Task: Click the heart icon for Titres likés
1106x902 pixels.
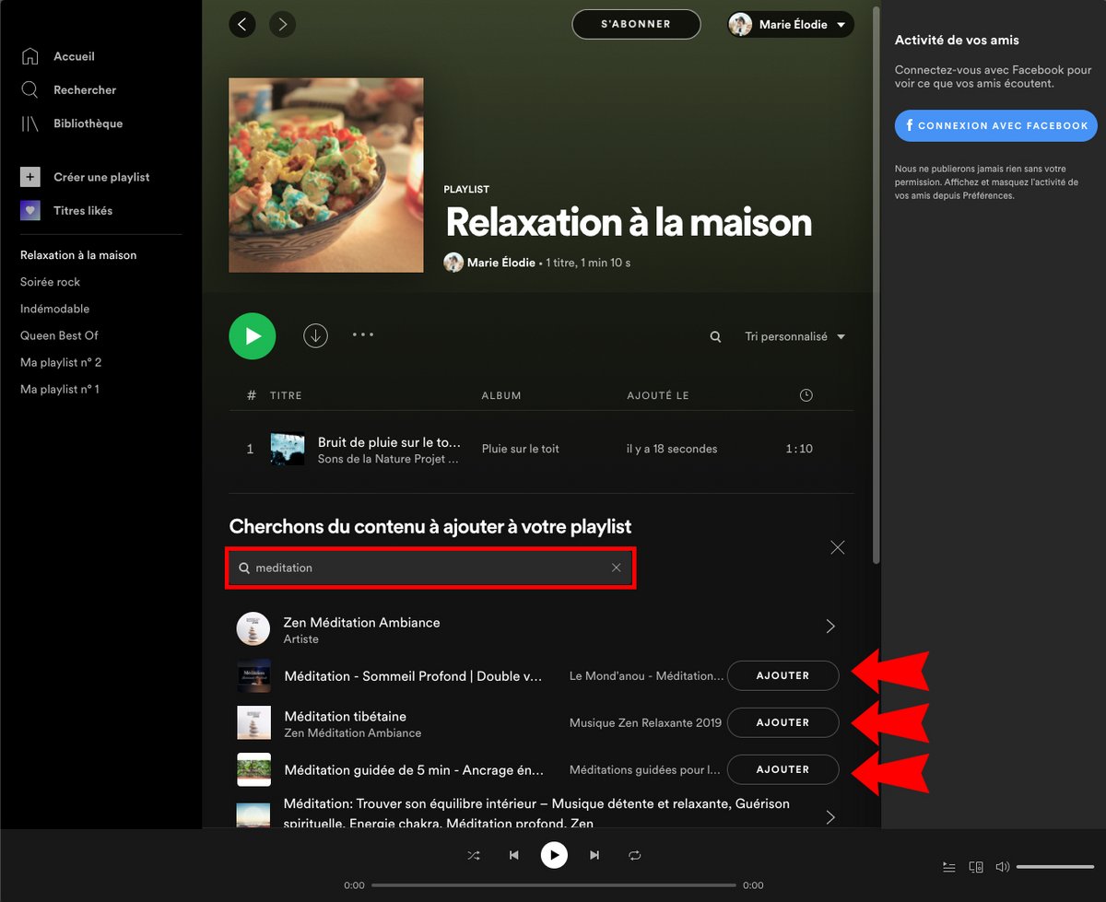Action: point(30,210)
